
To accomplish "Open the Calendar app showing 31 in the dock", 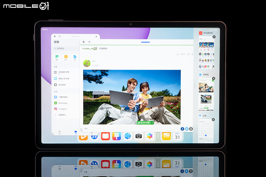I will coord(177,136).
